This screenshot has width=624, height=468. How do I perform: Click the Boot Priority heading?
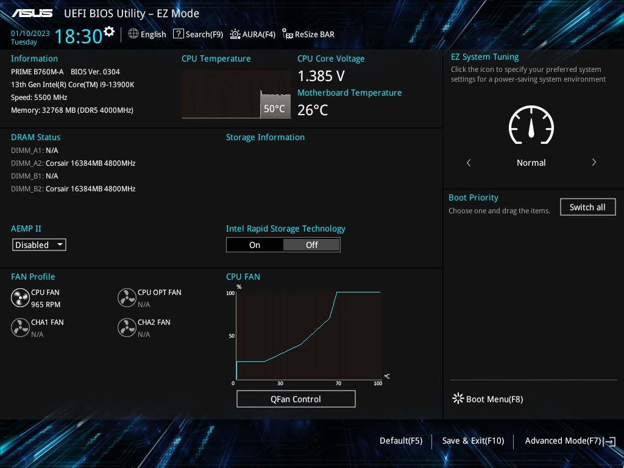[x=473, y=198]
